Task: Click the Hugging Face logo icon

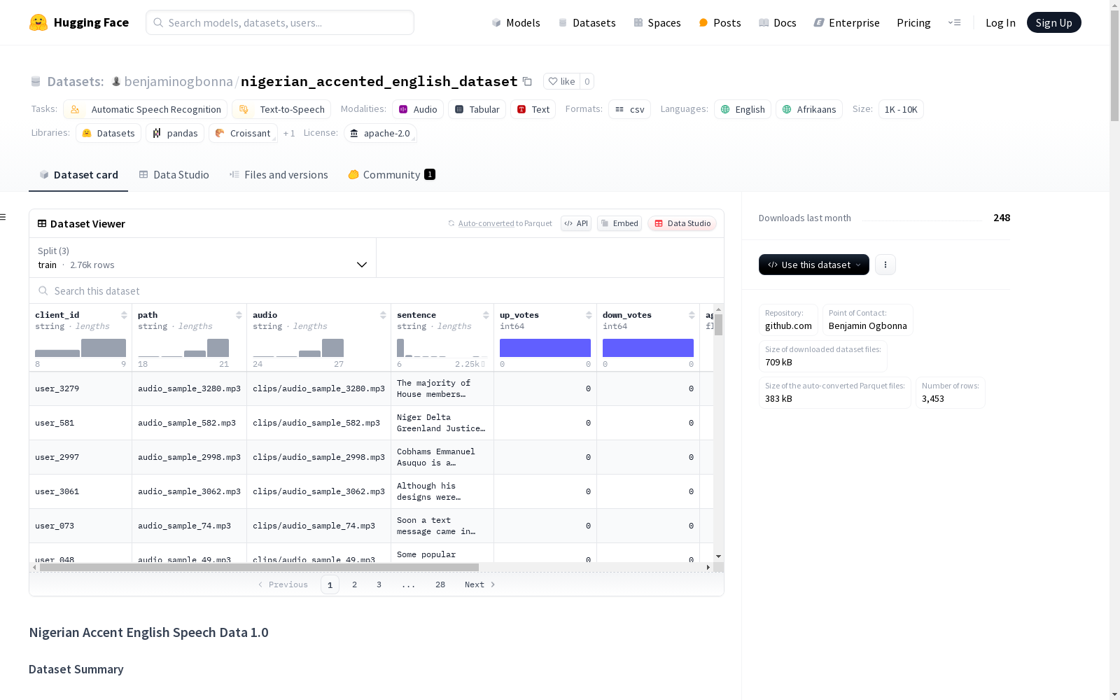Action: point(38,22)
